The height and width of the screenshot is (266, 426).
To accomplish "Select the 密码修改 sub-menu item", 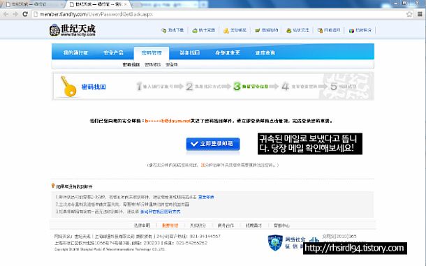I will point(153,65).
